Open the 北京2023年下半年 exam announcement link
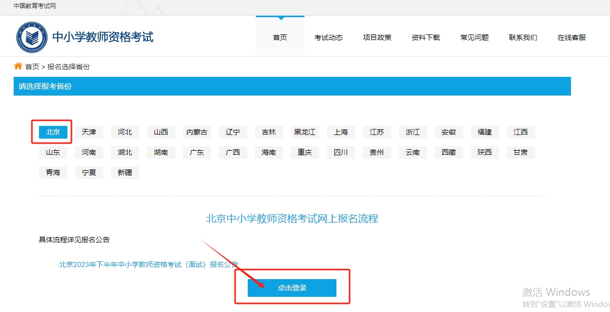The height and width of the screenshot is (312, 610). [x=148, y=264]
